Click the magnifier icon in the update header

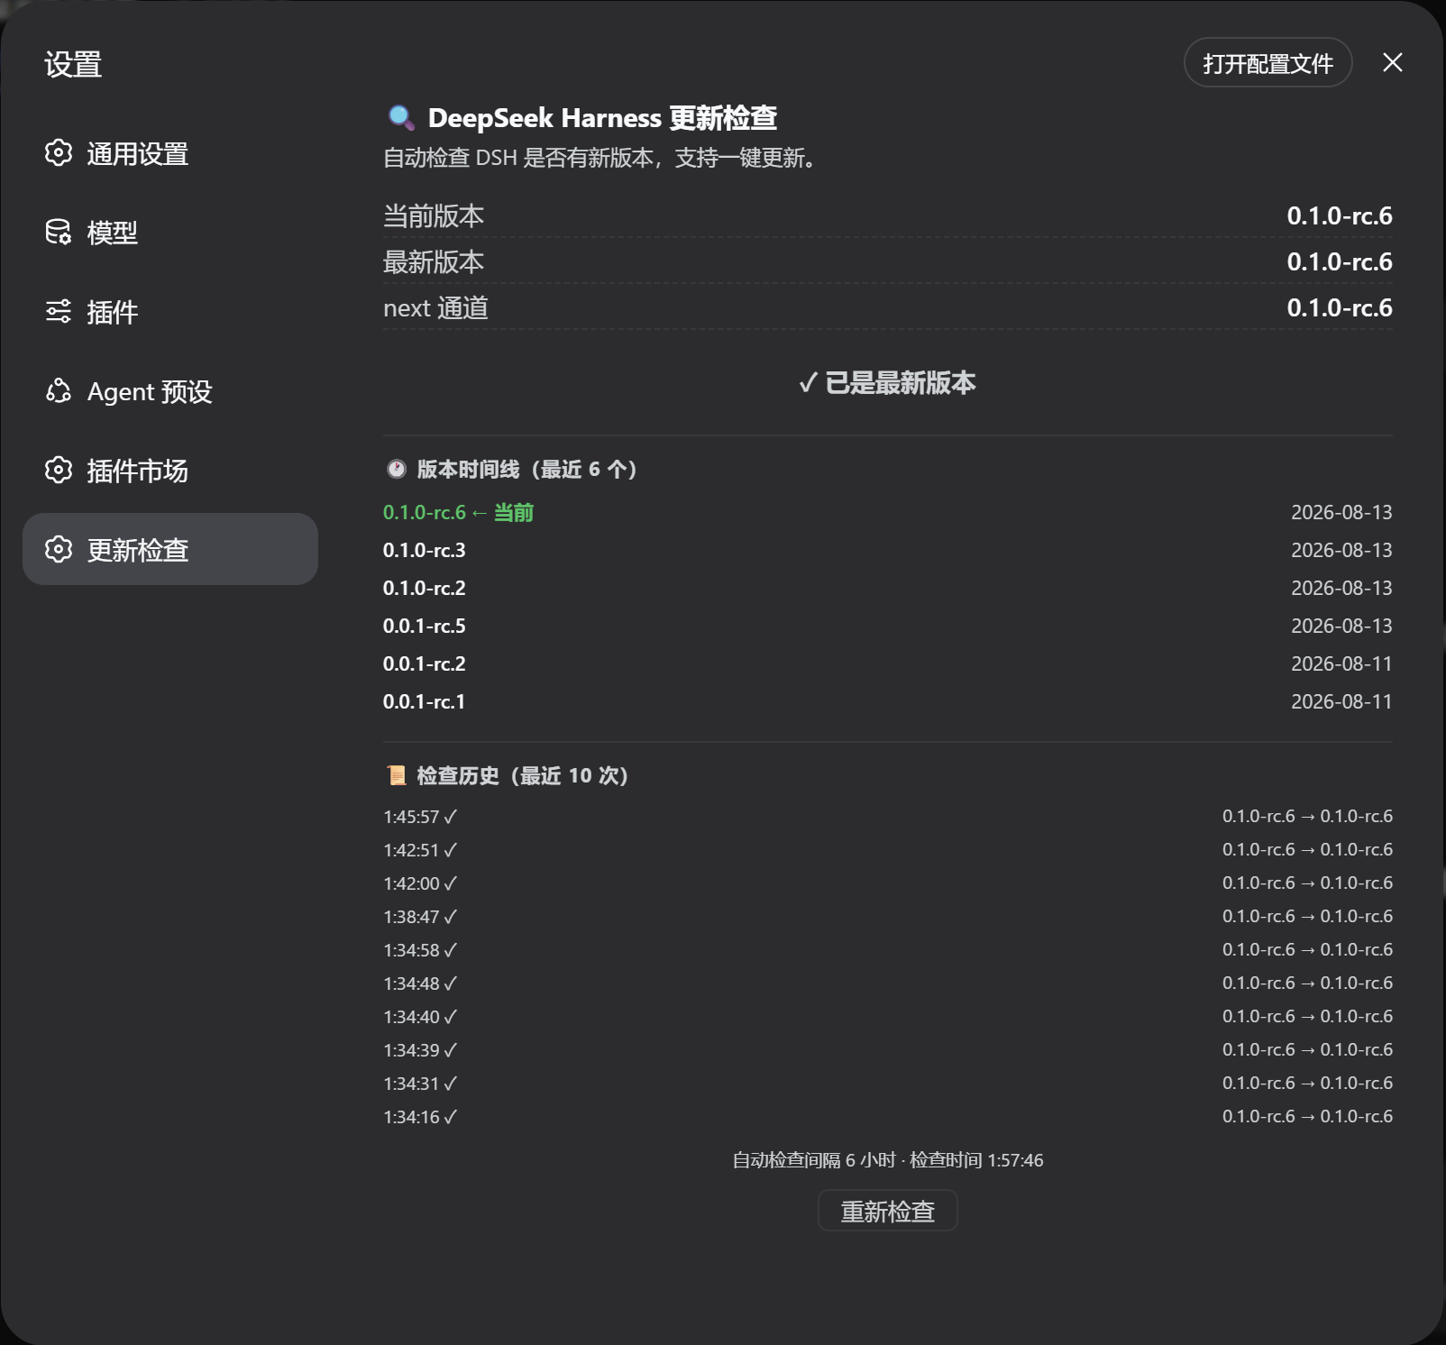click(x=401, y=118)
